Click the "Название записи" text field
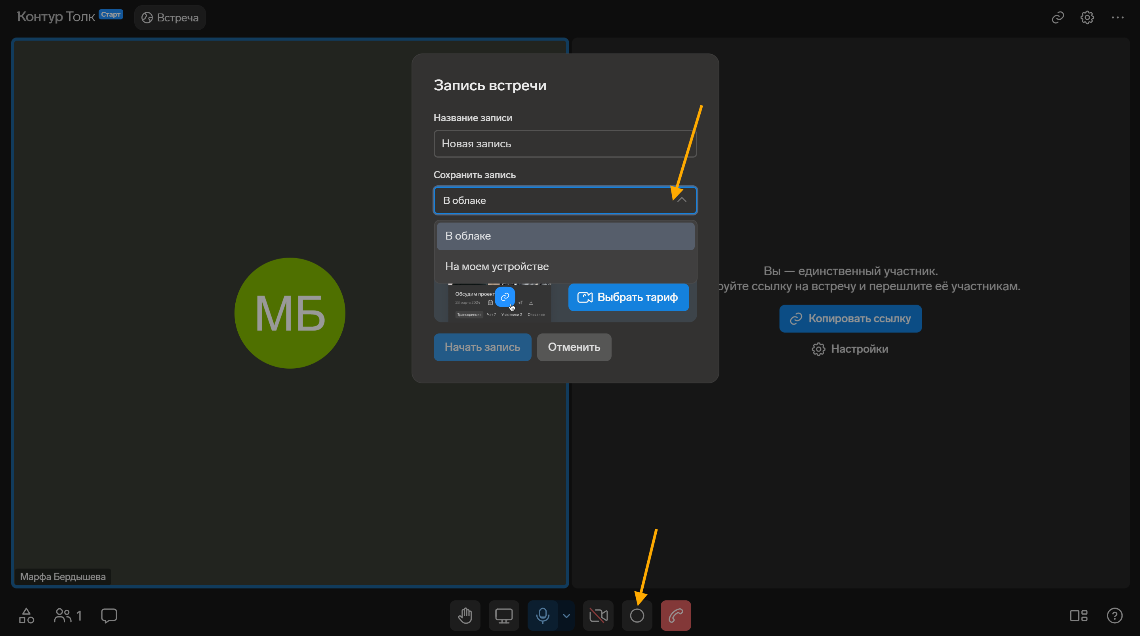This screenshot has height=636, width=1140. coord(565,144)
